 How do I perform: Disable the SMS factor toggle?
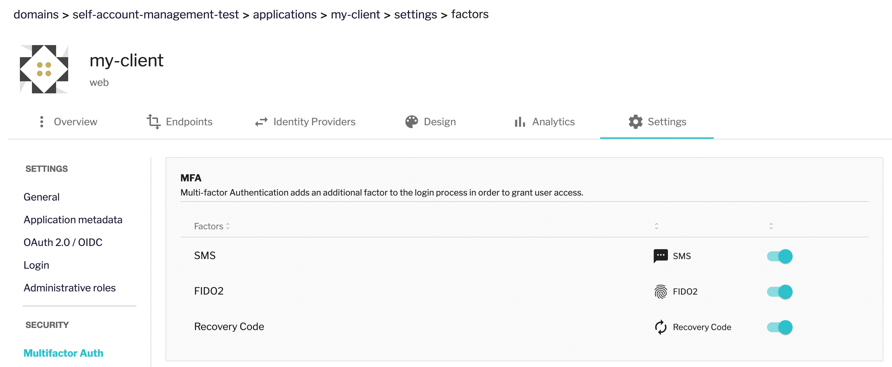pos(780,256)
